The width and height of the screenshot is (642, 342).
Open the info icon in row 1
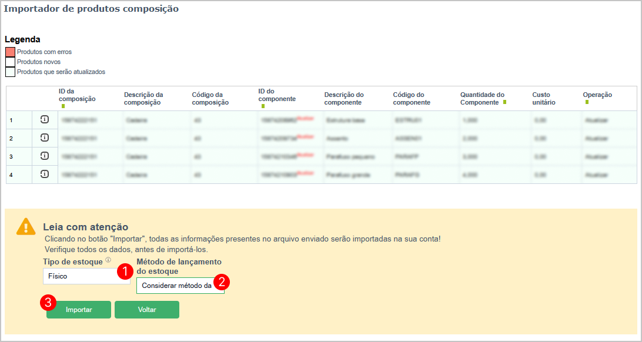pos(45,119)
